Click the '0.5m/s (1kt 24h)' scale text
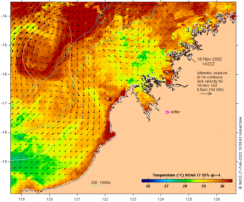 click(x=210, y=90)
